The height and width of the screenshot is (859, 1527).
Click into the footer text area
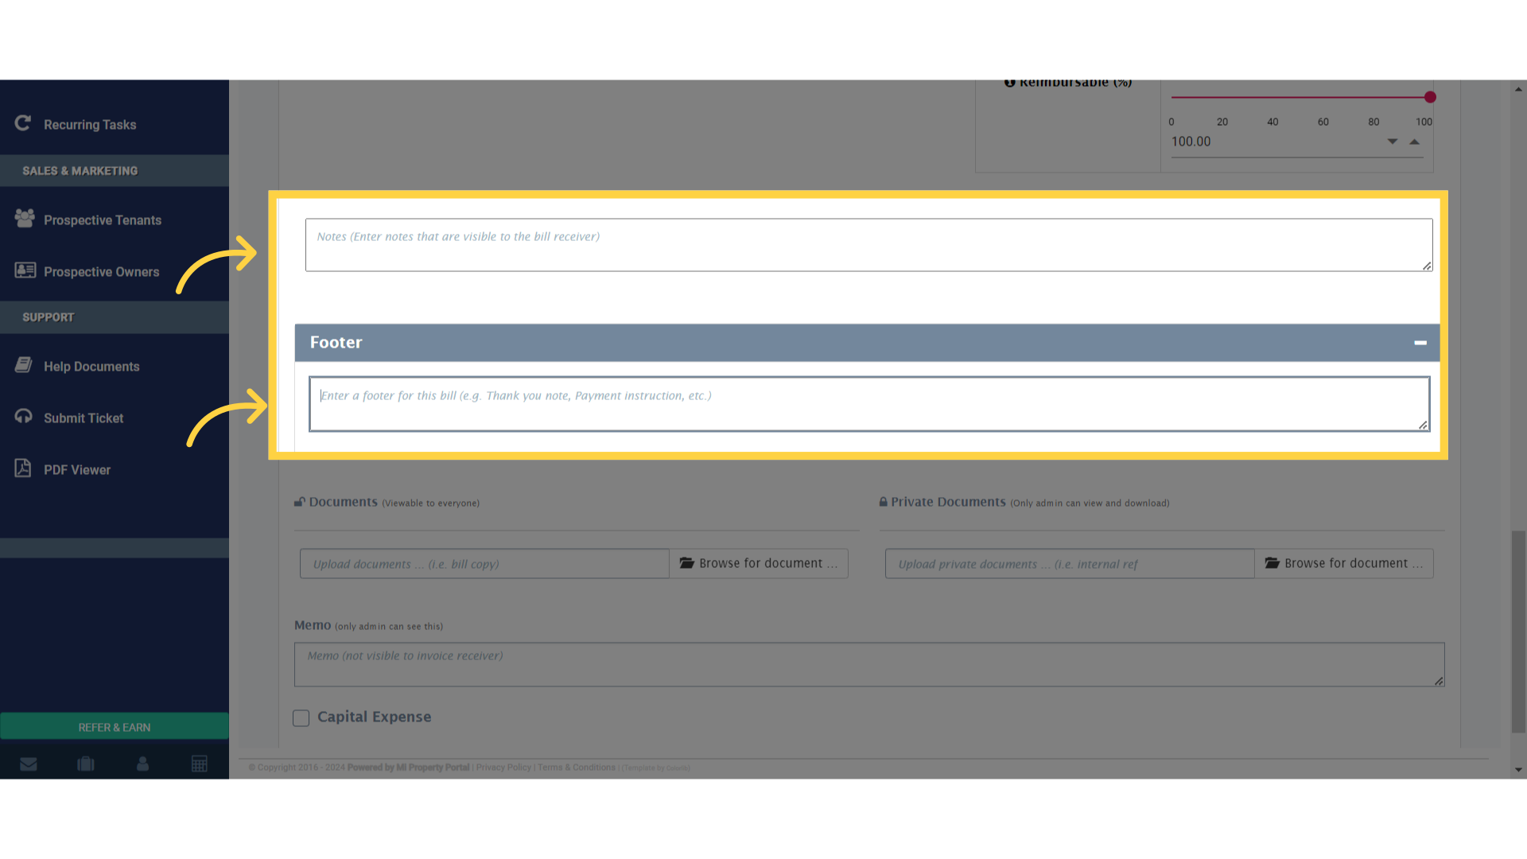point(869,404)
